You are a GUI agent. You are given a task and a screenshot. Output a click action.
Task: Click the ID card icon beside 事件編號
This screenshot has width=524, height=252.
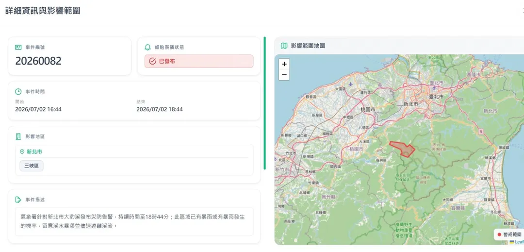point(18,48)
